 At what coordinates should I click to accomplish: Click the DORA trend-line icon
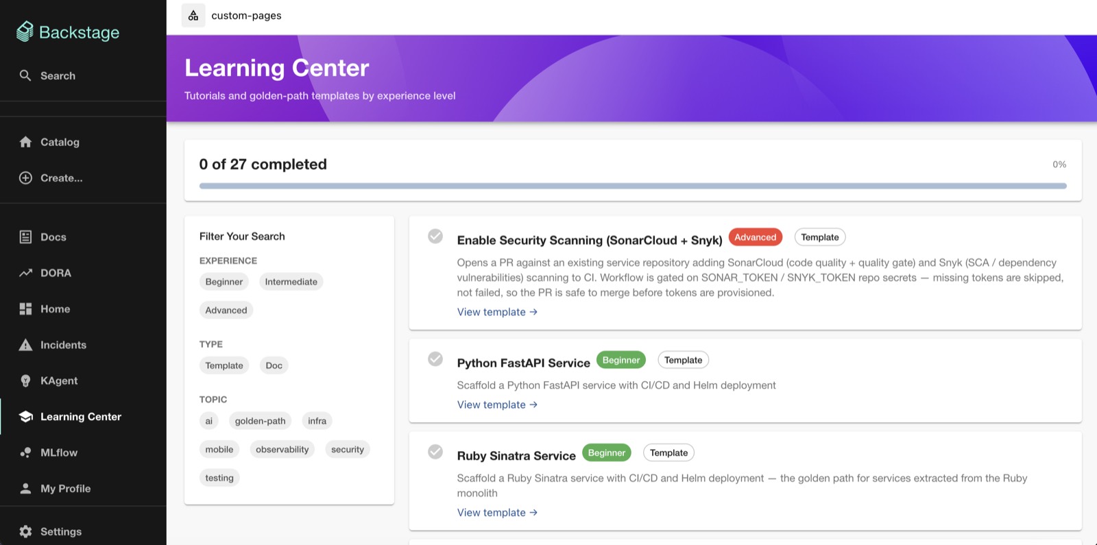click(x=25, y=273)
